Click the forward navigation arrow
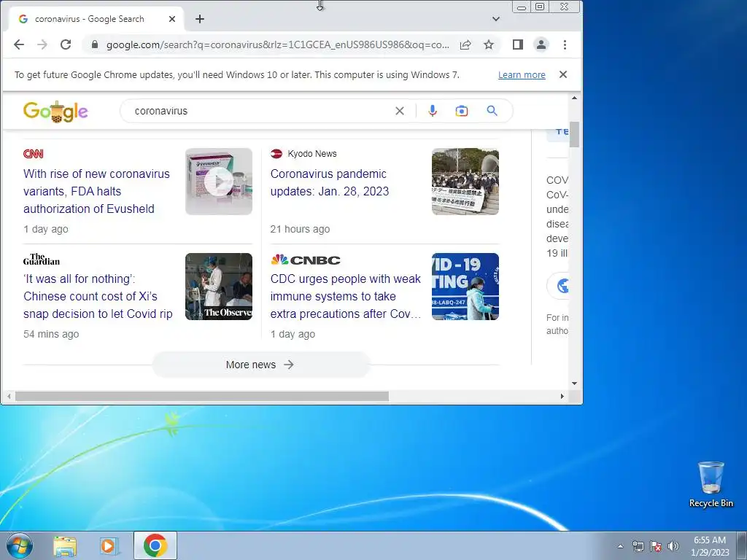This screenshot has width=747, height=560. pyautogui.click(x=42, y=44)
